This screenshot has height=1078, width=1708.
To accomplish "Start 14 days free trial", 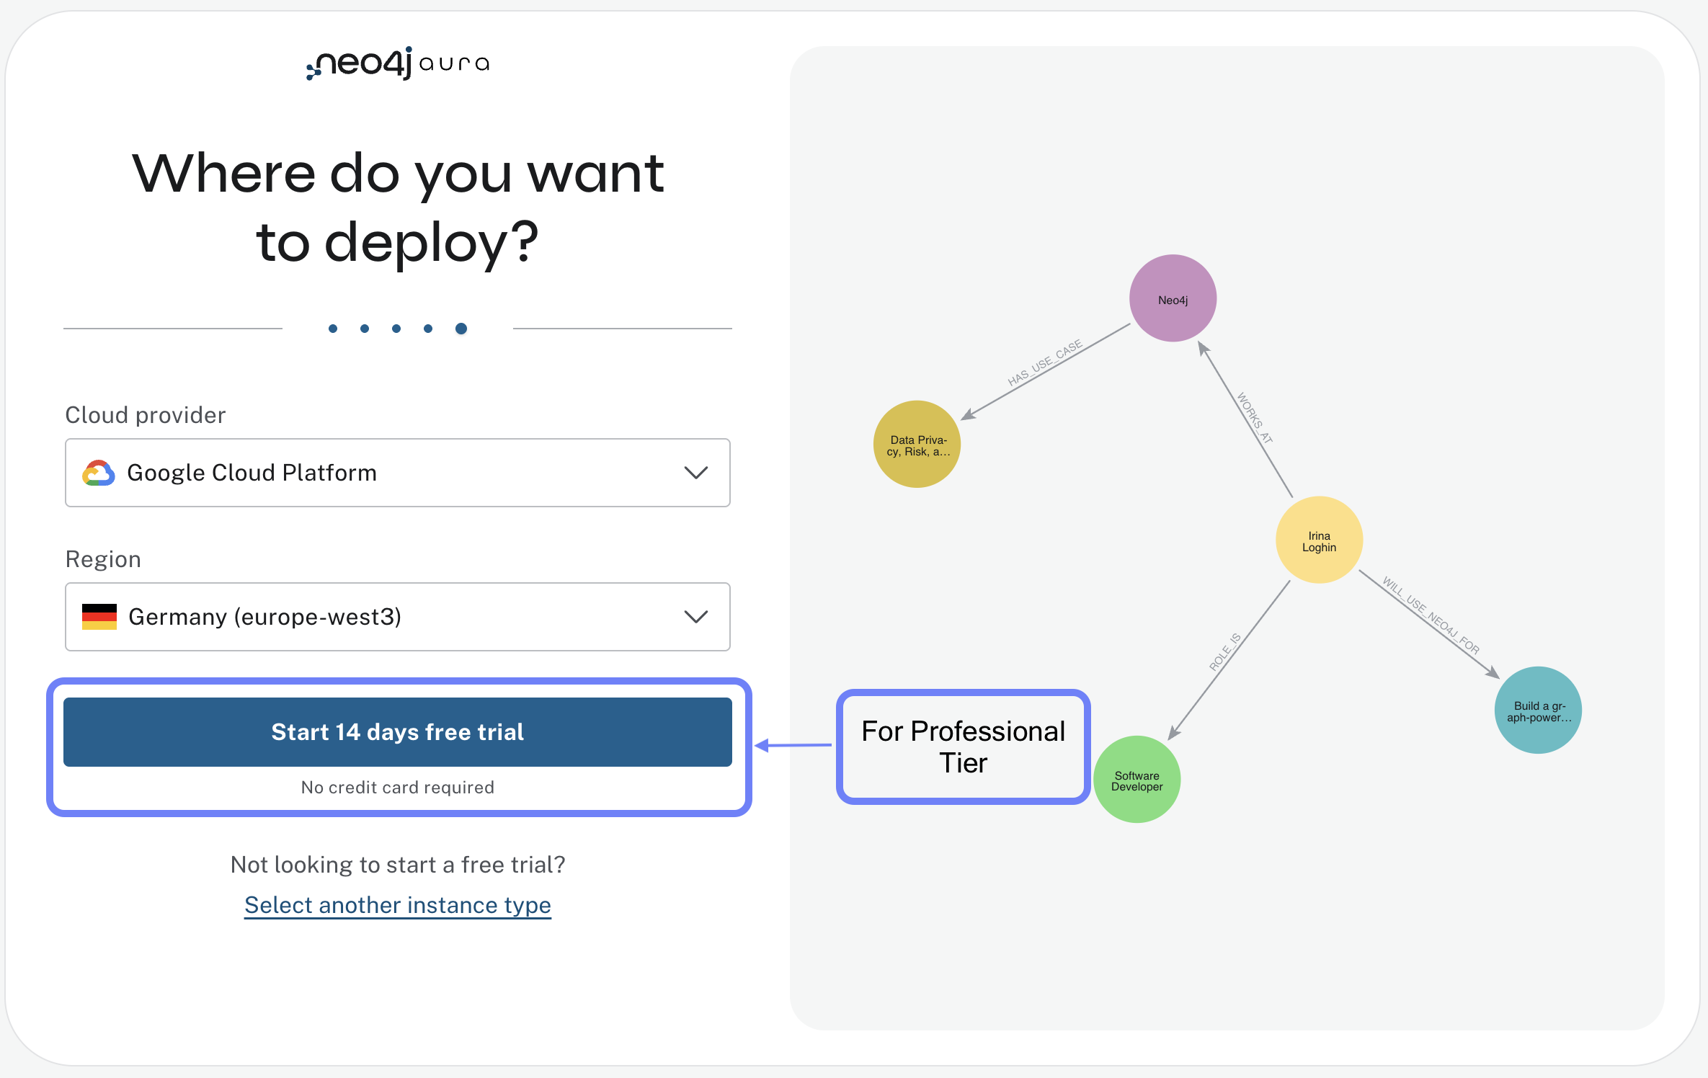I will tap(397, 732).
